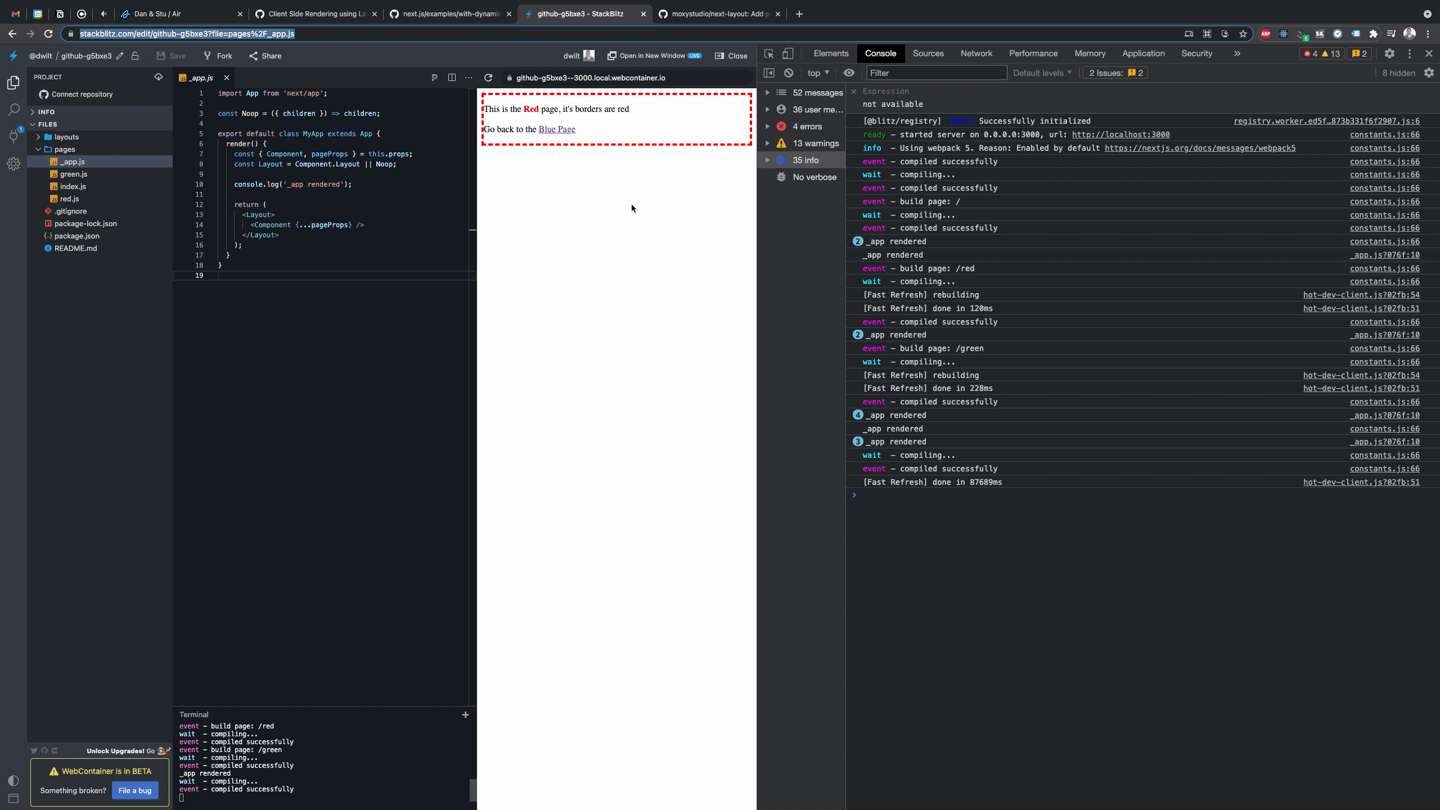The image size is (1440, 810).
Task: Split the editor view
Action: [452, 78]
